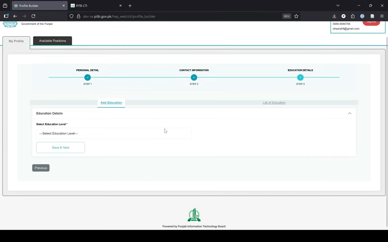Click the URL address bar

[179, 16]
